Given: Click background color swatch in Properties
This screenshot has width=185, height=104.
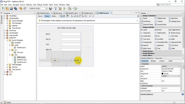Looking at the screenshot, I should click(162, 69).
